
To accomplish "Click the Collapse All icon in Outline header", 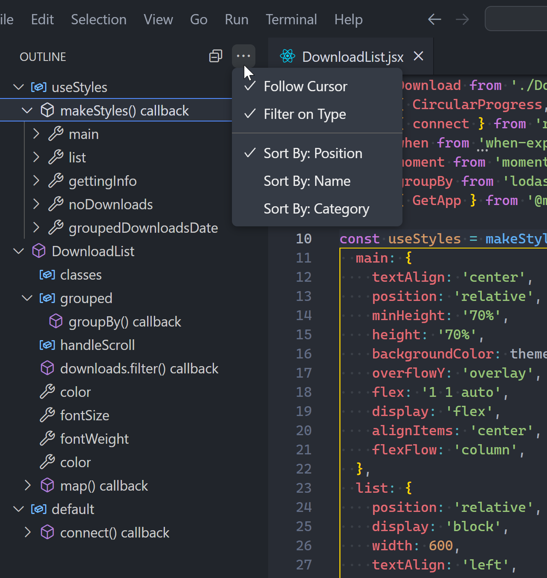I will (x=216, y=56).
